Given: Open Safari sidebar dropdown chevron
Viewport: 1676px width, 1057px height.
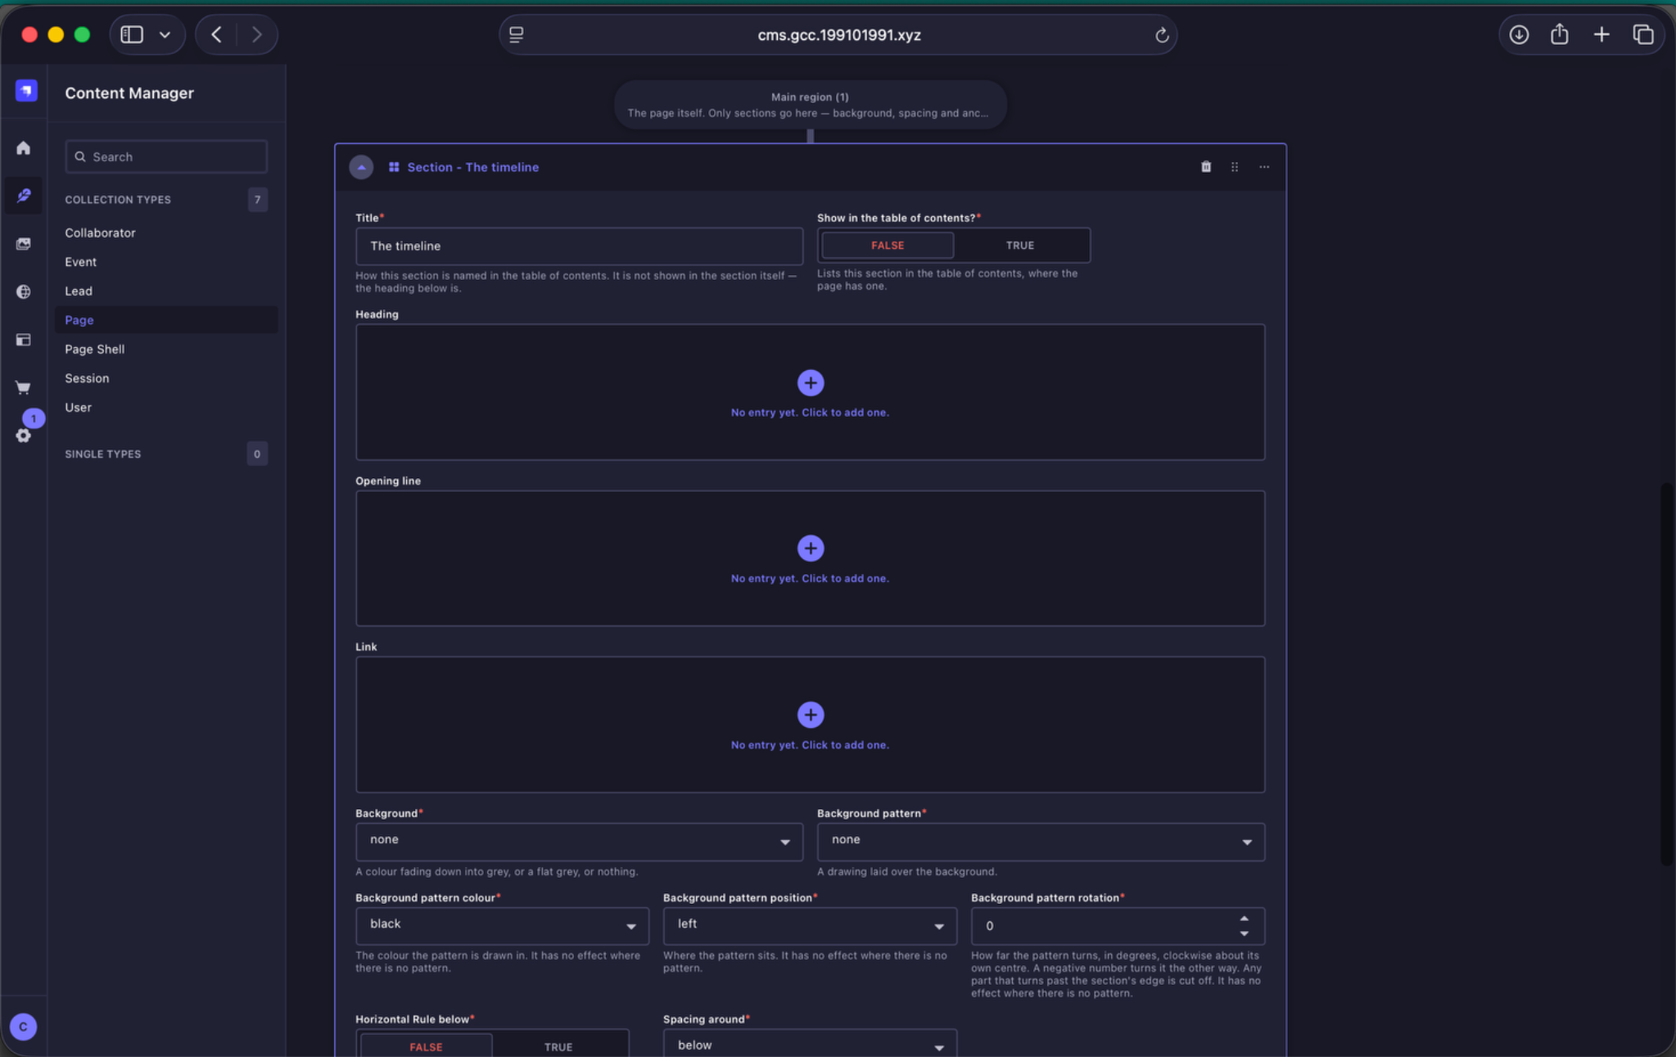Looking at the screenshot, I should (165, 34).
